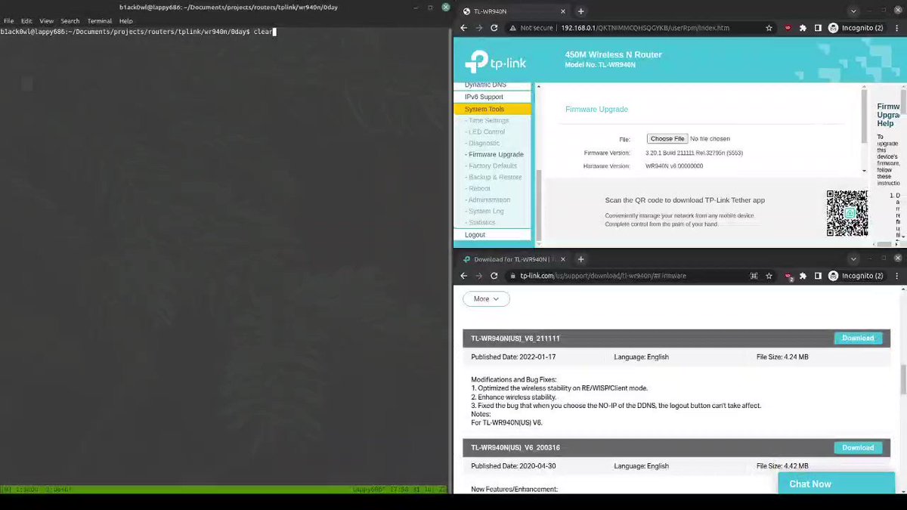
Task: Download firmware TL-WR940N(US)_V6_211111
Action: point(858,338)
